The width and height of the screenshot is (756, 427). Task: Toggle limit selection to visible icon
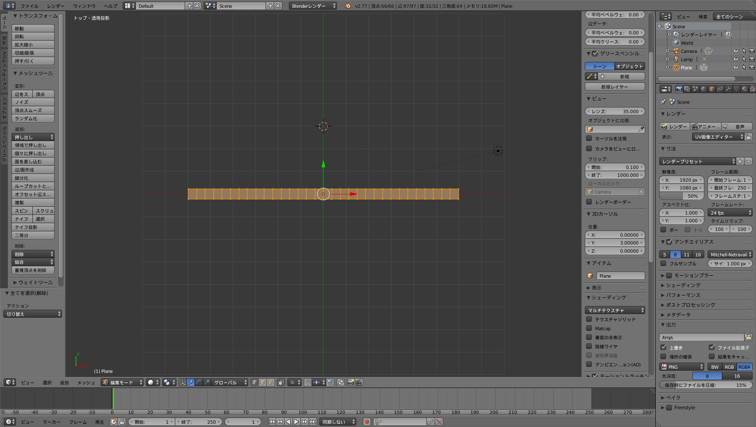pyautogui.click(x=281, y=382)
